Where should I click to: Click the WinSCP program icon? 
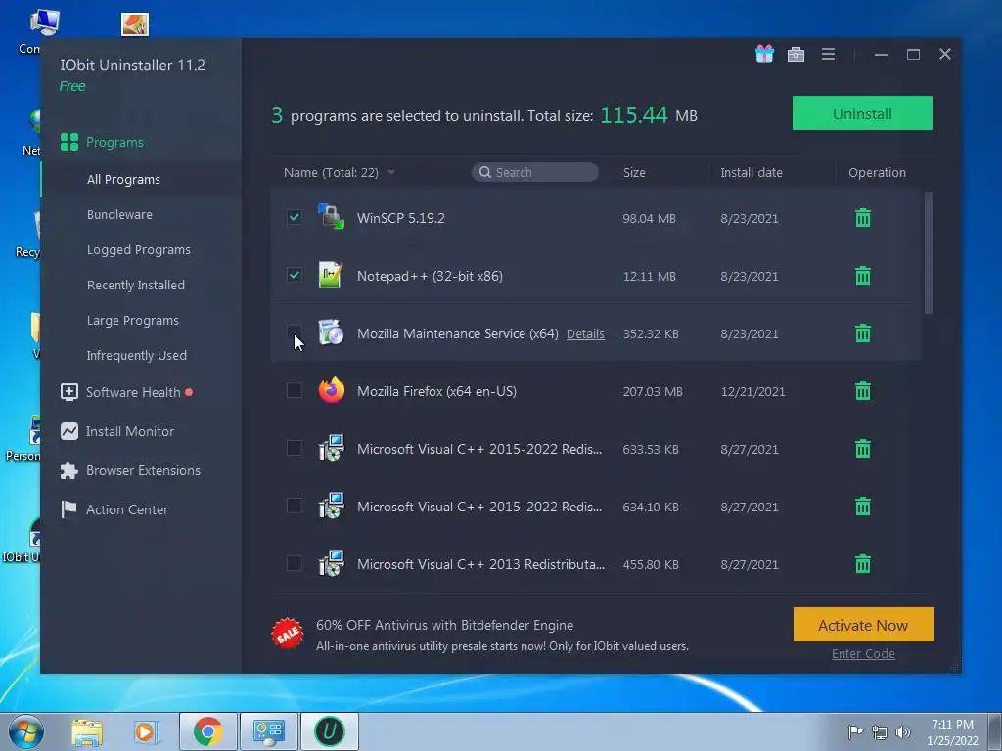331,217
